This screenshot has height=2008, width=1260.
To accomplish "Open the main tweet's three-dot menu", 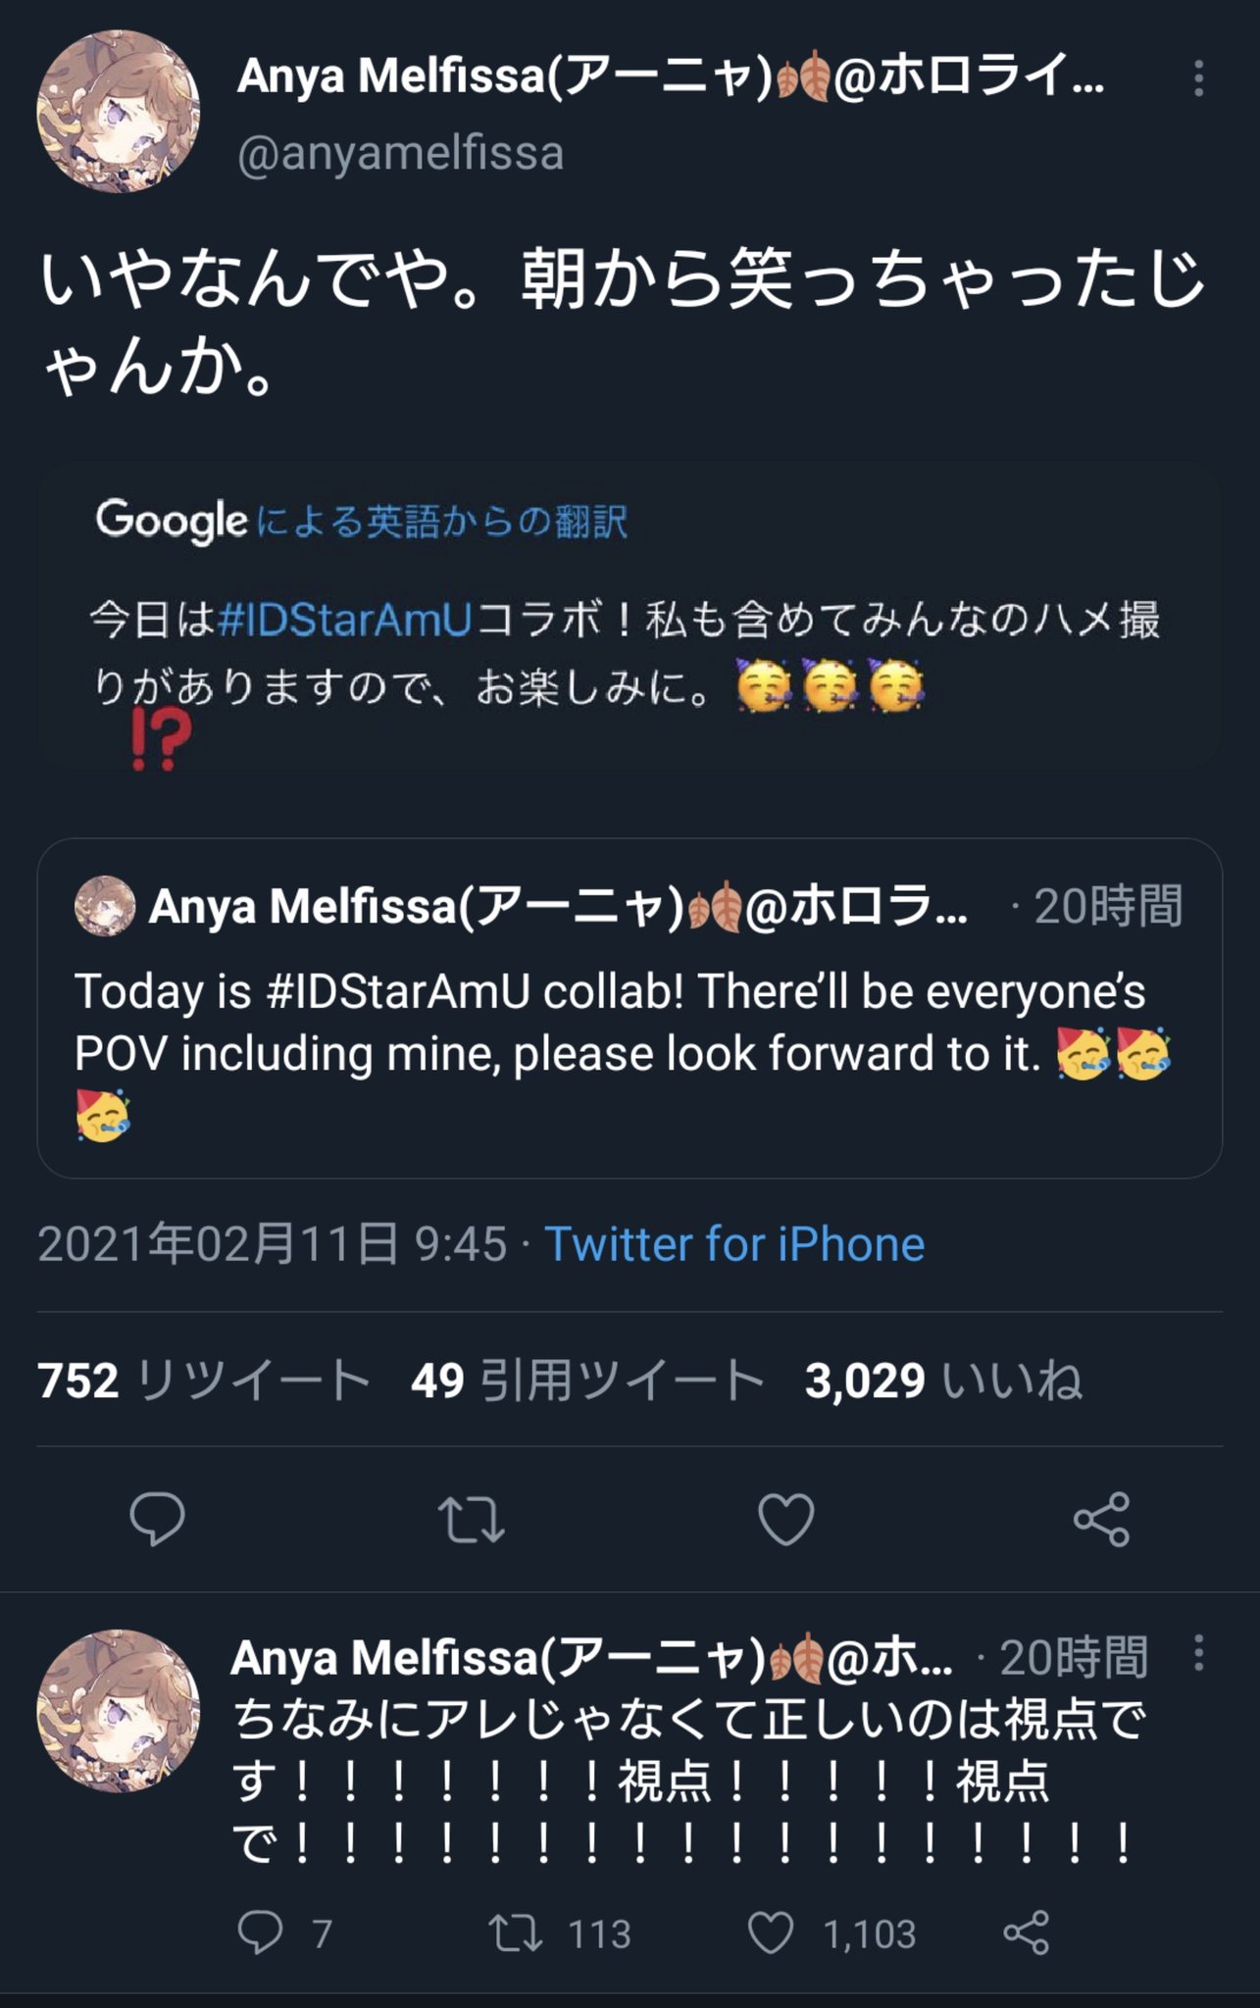I will 1197,79.
